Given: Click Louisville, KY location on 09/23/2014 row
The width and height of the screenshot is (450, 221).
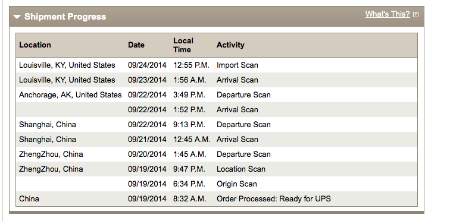Looking at the screenshot, I should (67, 80).
